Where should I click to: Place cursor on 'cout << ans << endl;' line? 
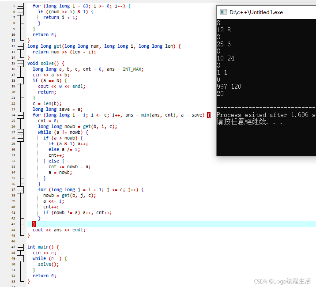(x=59, y=230)
